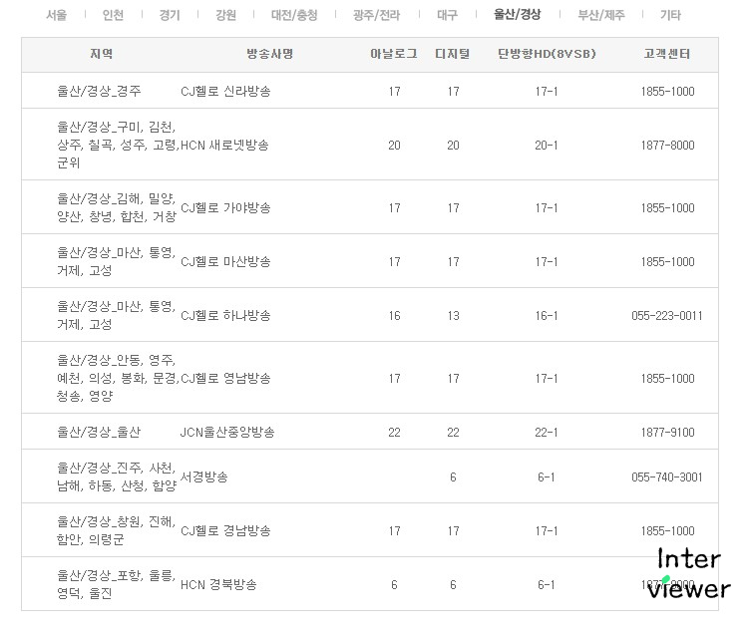Click the 지역 column header
The image size is (748, 635).
(x=101, y=54)
